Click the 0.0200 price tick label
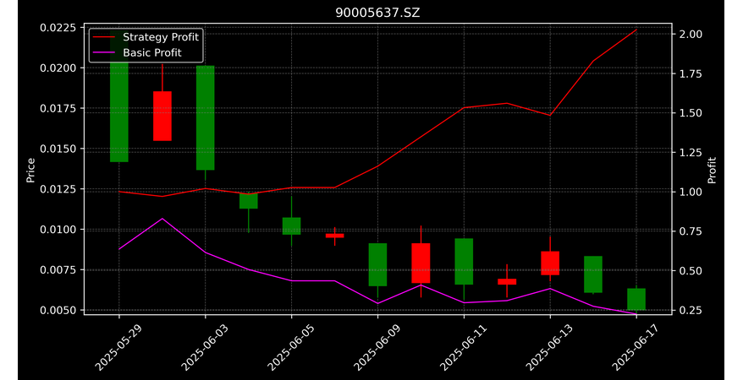This screenshot has width=743, height=380. pos(58,68)
